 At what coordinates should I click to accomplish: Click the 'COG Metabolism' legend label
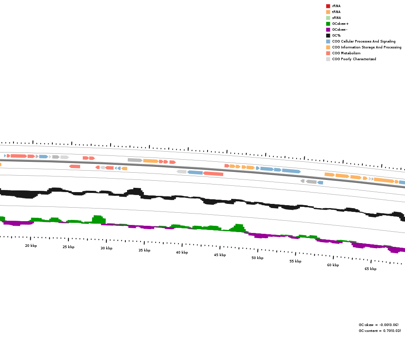pyautogui.click(x=346, y=53)
